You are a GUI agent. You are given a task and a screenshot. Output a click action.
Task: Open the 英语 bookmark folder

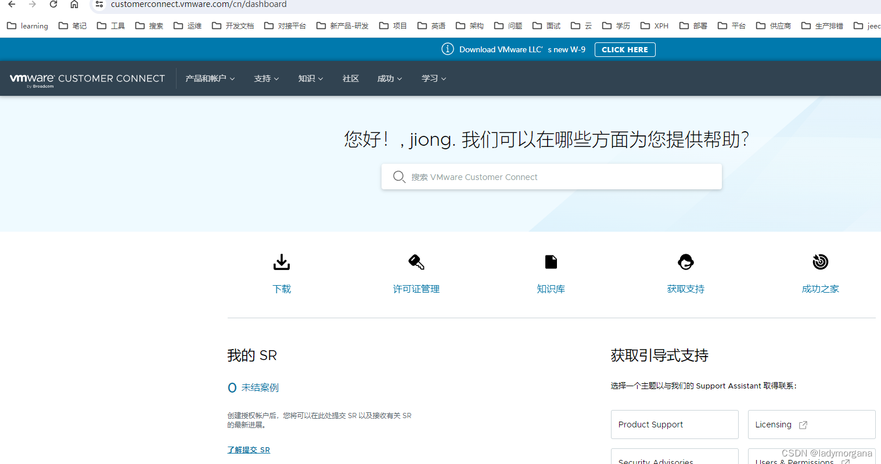click(431, 26)
